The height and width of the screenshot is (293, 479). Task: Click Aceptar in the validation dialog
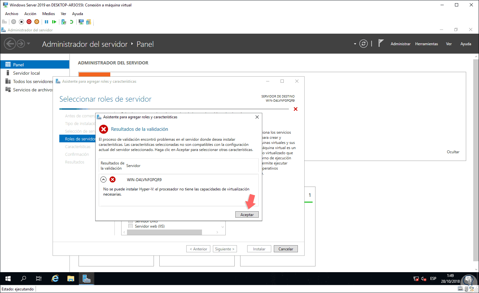(x=247, y=215)
